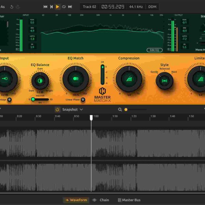Screen dimensions: 205x205
Task: Click the GR gain reduction meter
Action: click(102, 74)
